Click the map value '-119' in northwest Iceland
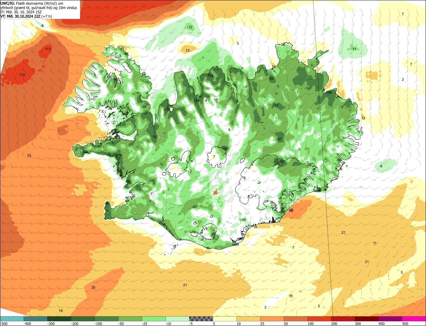Screen dimensions: 426x326 click(166, 110)
